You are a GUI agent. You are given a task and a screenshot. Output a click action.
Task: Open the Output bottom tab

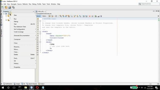click(x=41, y=84)
